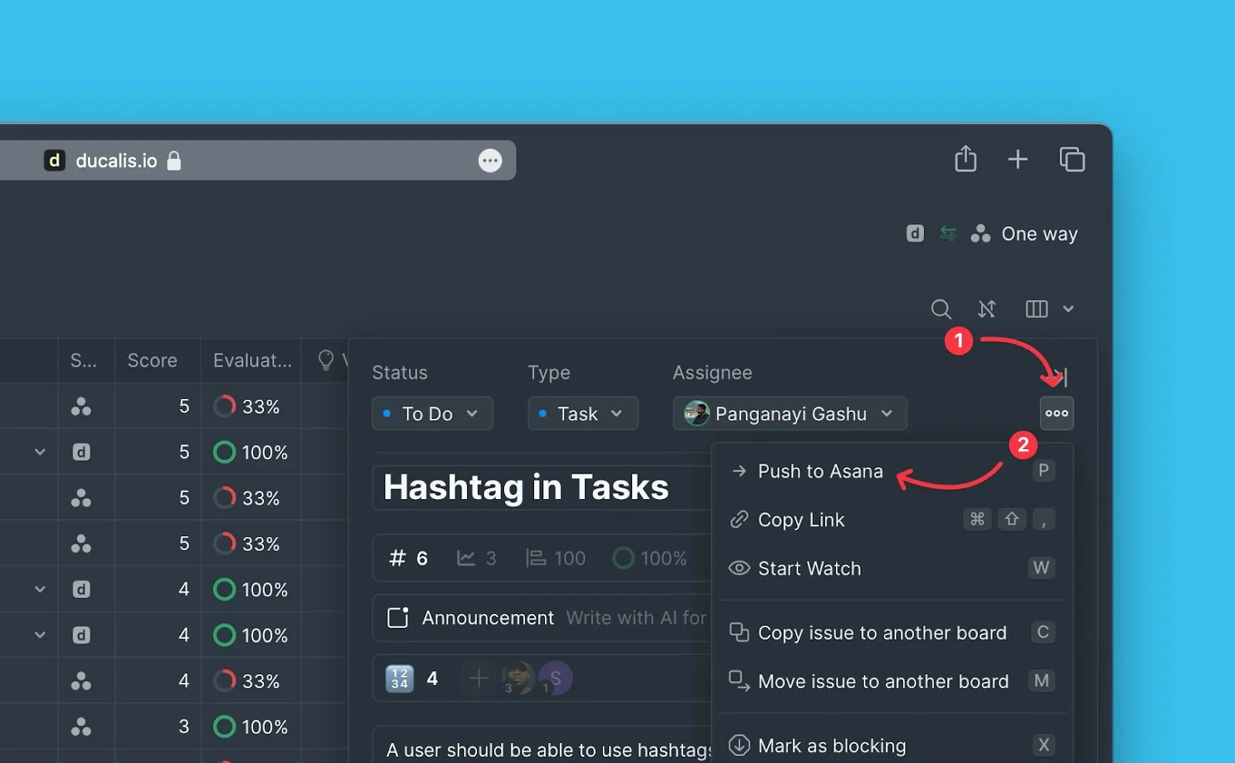This screenshot has width=1235, height=763.
Task: Collapse the issue panel with arrow-bar icon
Action: click(x=1063, y=377)
